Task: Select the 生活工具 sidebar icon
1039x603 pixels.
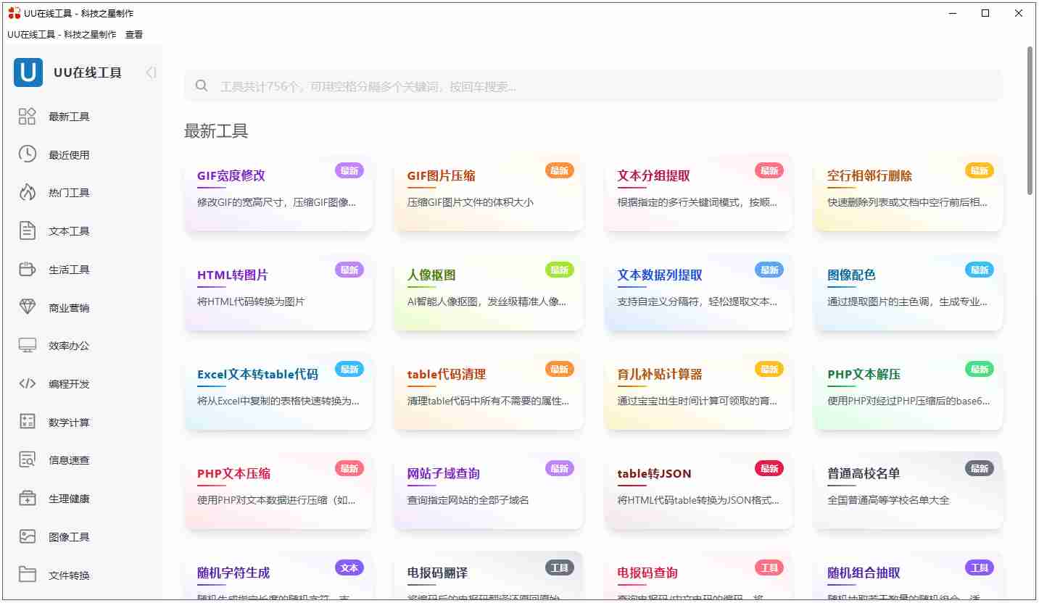Action: tap(27, 269)
